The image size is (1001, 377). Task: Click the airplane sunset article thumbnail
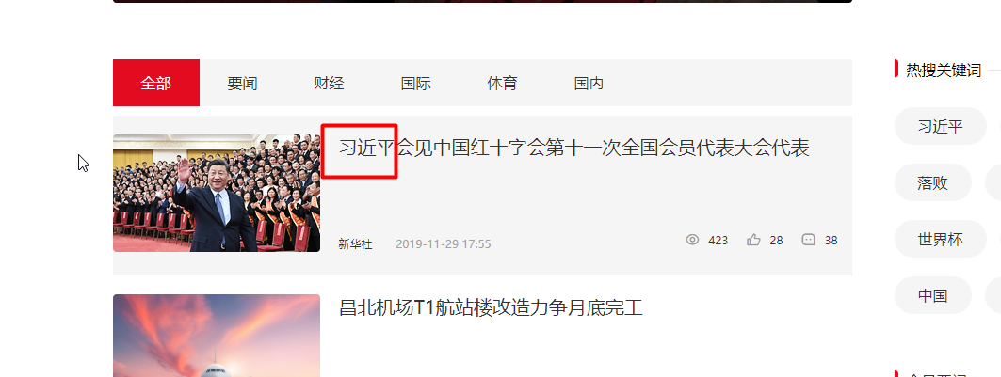pyautogui.click(x=217, y=336)
